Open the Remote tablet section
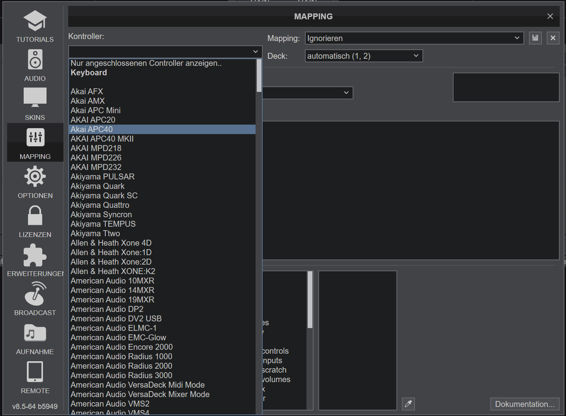The image size is (566, 416). (x=35, y=377)
